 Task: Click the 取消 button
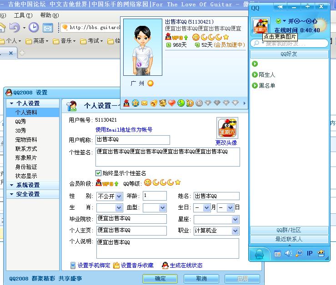(x=201, y=279)
